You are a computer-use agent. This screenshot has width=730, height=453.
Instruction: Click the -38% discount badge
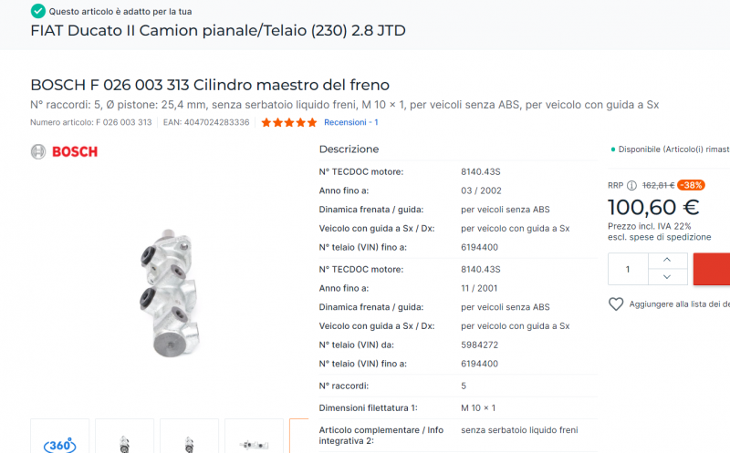pyautogui.click(x=691, y=185)
